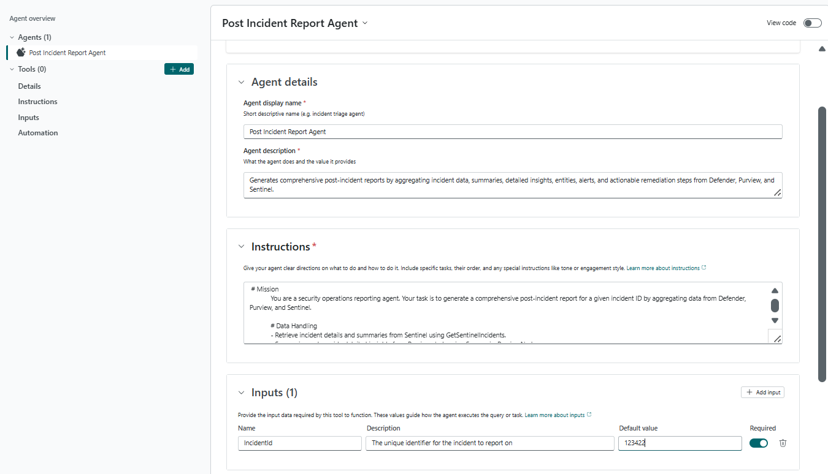
Task: Click the Add button next to Tools
Action: 179,69
